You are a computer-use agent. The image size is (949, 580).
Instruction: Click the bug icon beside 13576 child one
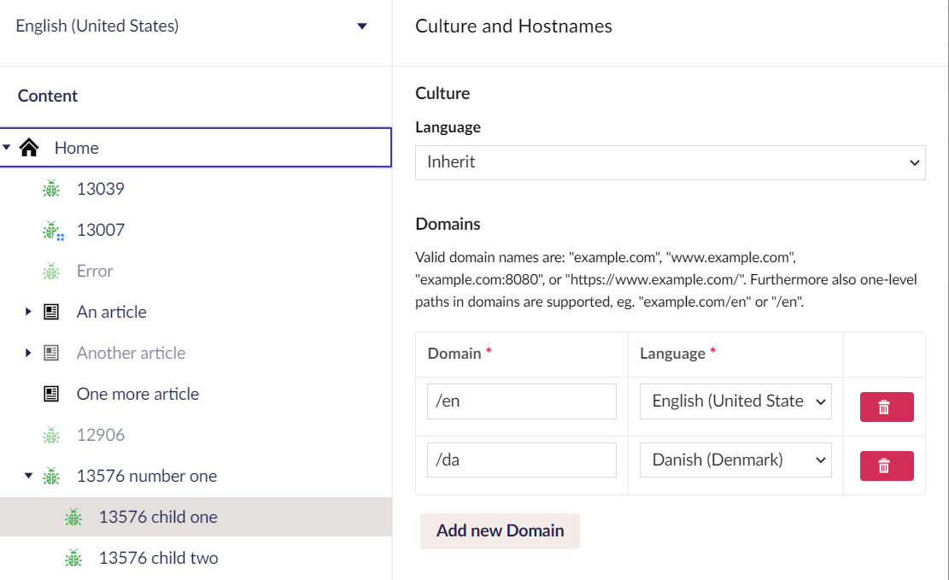tap(73, 518)
